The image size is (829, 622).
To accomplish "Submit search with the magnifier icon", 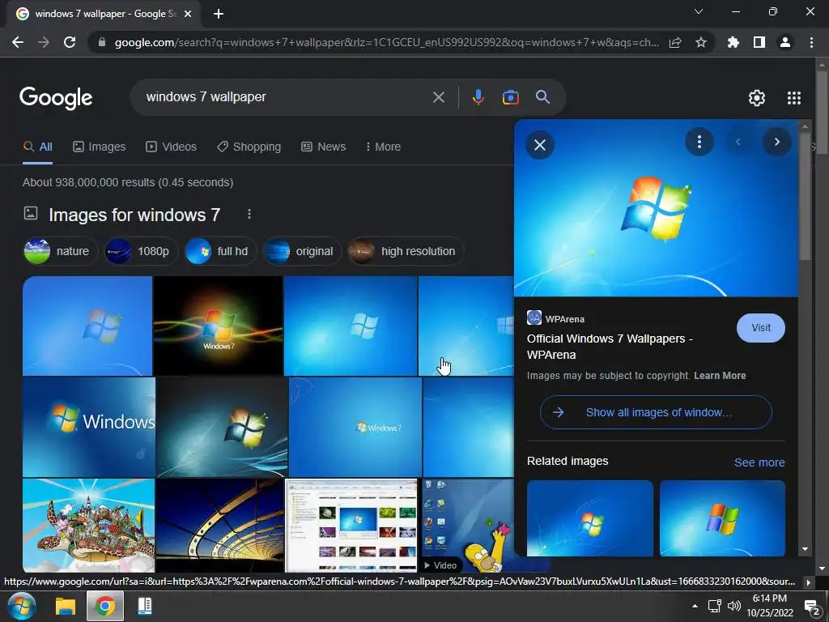I will coord(542,97).
